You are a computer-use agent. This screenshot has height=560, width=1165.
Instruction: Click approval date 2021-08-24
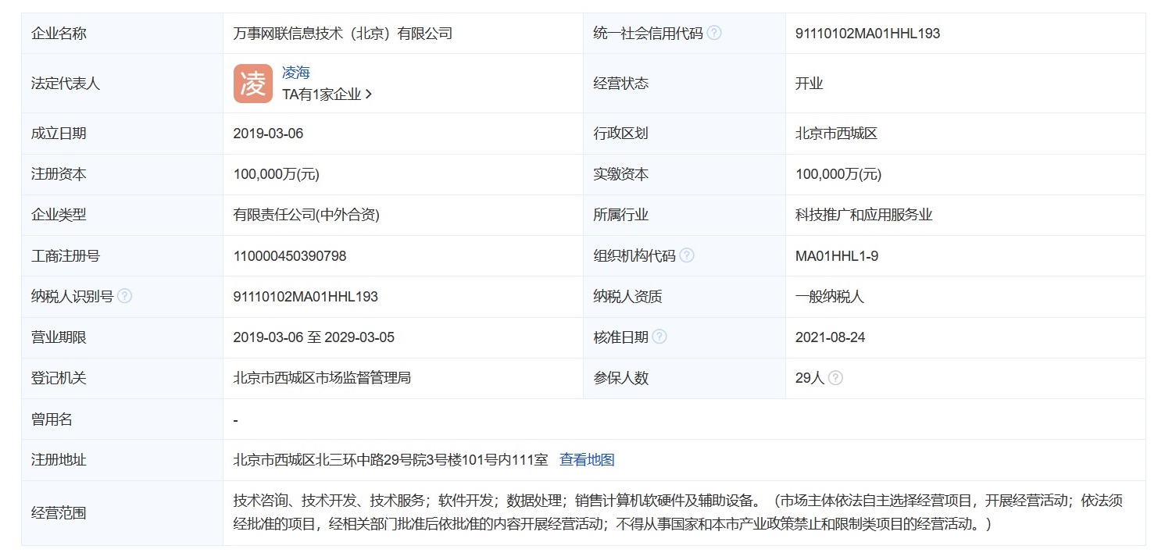[x=830, y=337]
